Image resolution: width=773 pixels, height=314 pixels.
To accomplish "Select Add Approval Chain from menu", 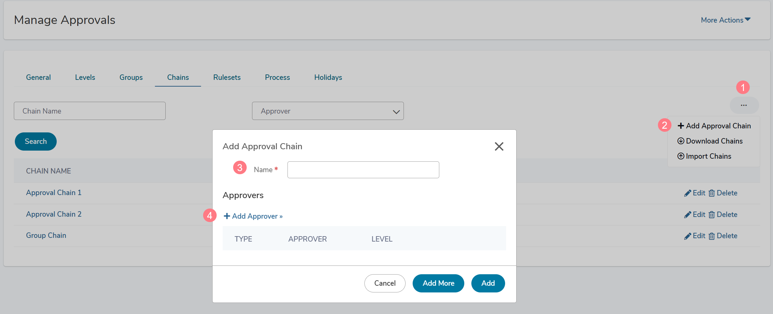I will click(714, 126).
